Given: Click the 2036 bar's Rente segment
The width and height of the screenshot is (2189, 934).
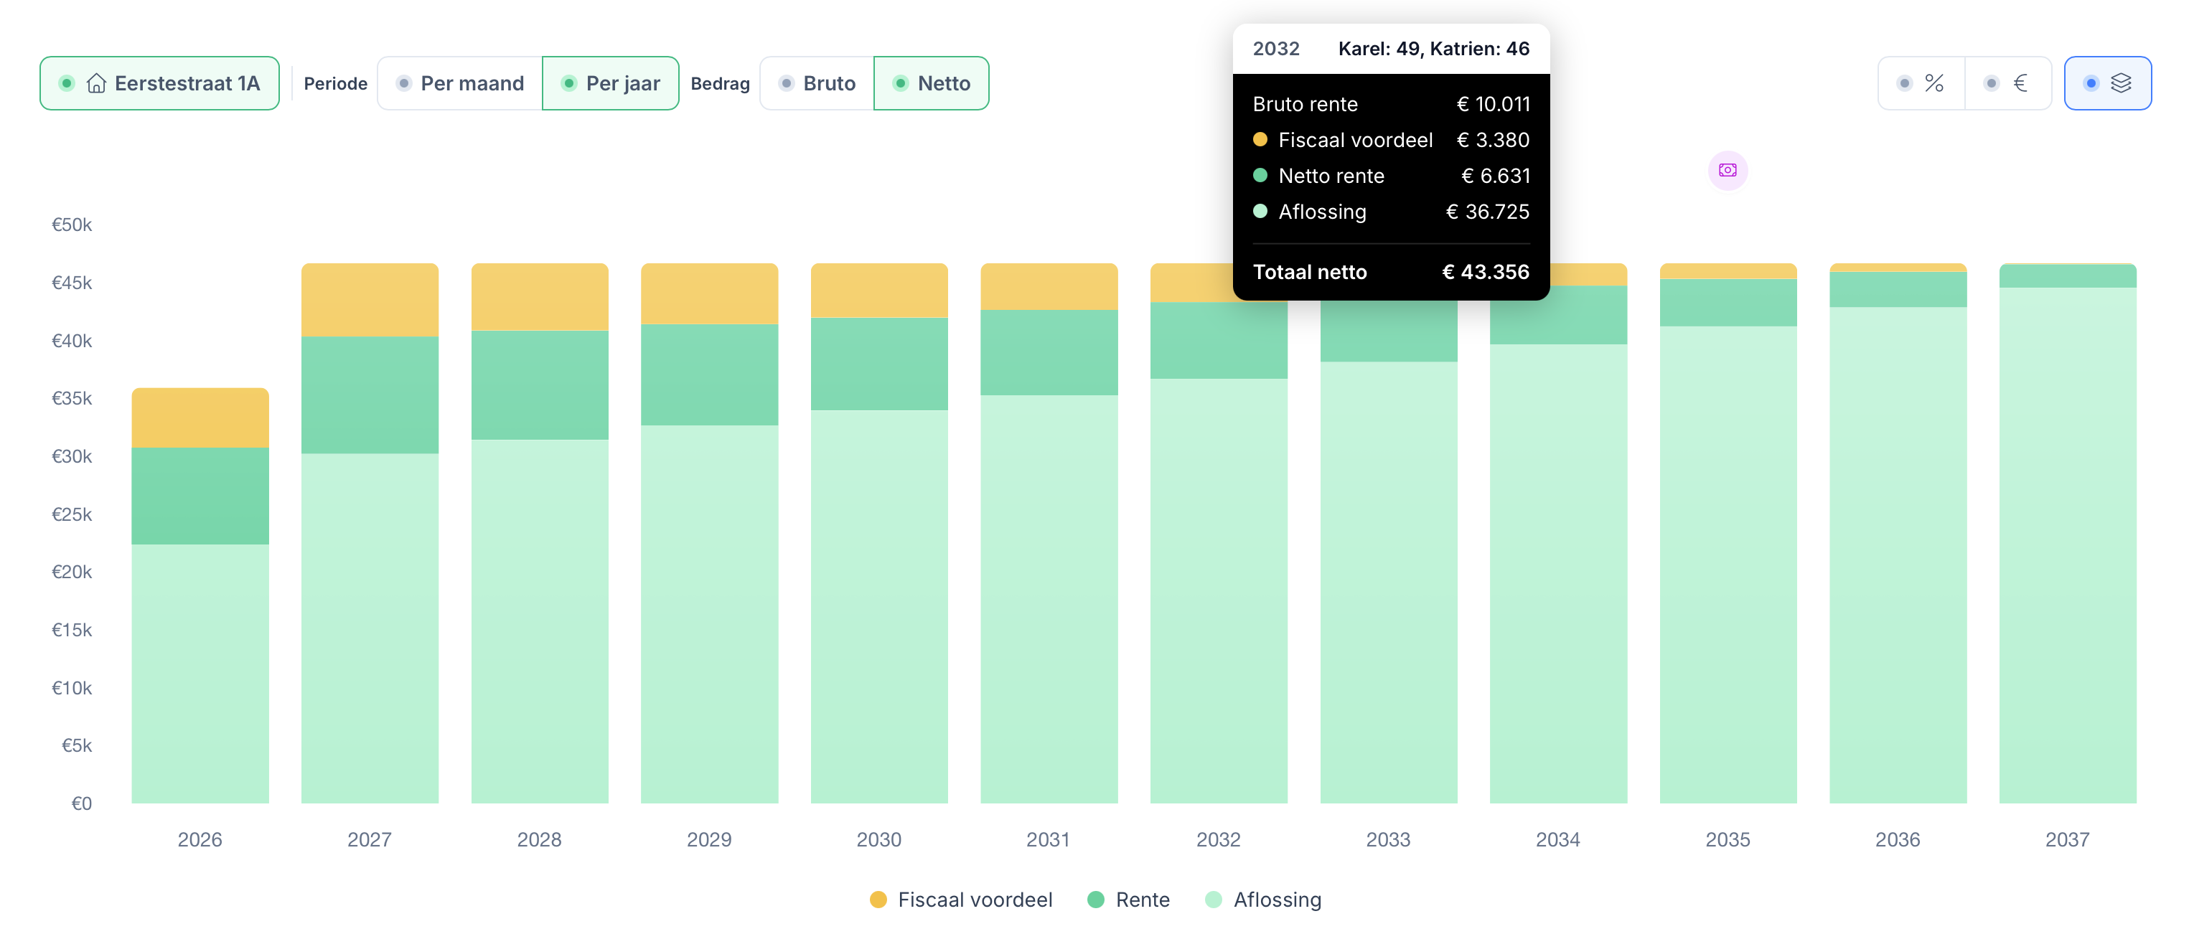Looking at the screenshot, I should 1898,290.
